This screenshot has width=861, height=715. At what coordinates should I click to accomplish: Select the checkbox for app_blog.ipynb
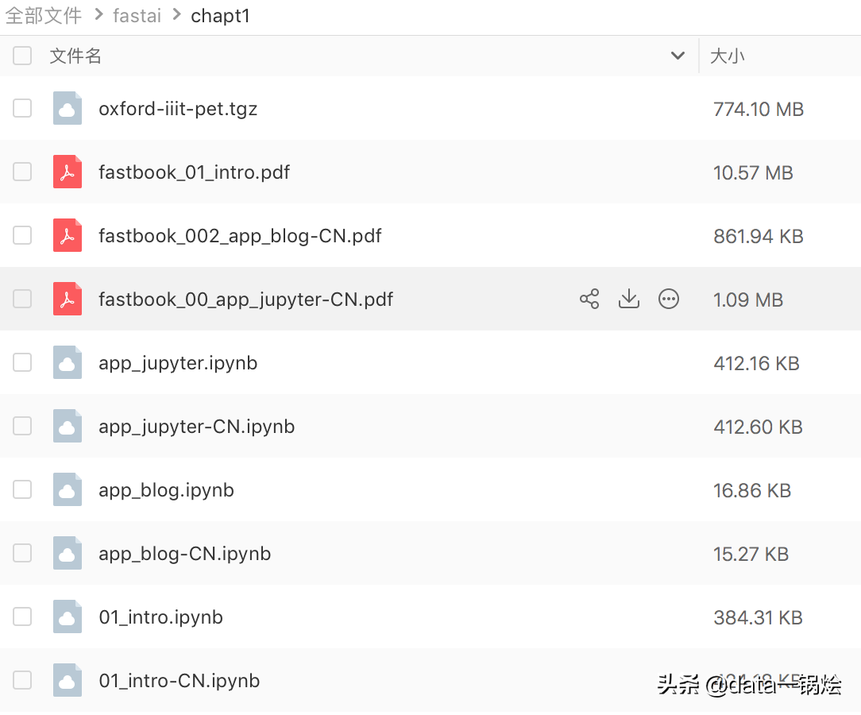tap(22, 489)
